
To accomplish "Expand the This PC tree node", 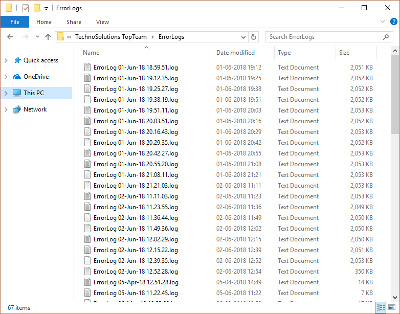I will (6, 93).
